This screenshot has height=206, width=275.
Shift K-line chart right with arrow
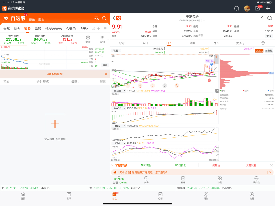(164, 86)
